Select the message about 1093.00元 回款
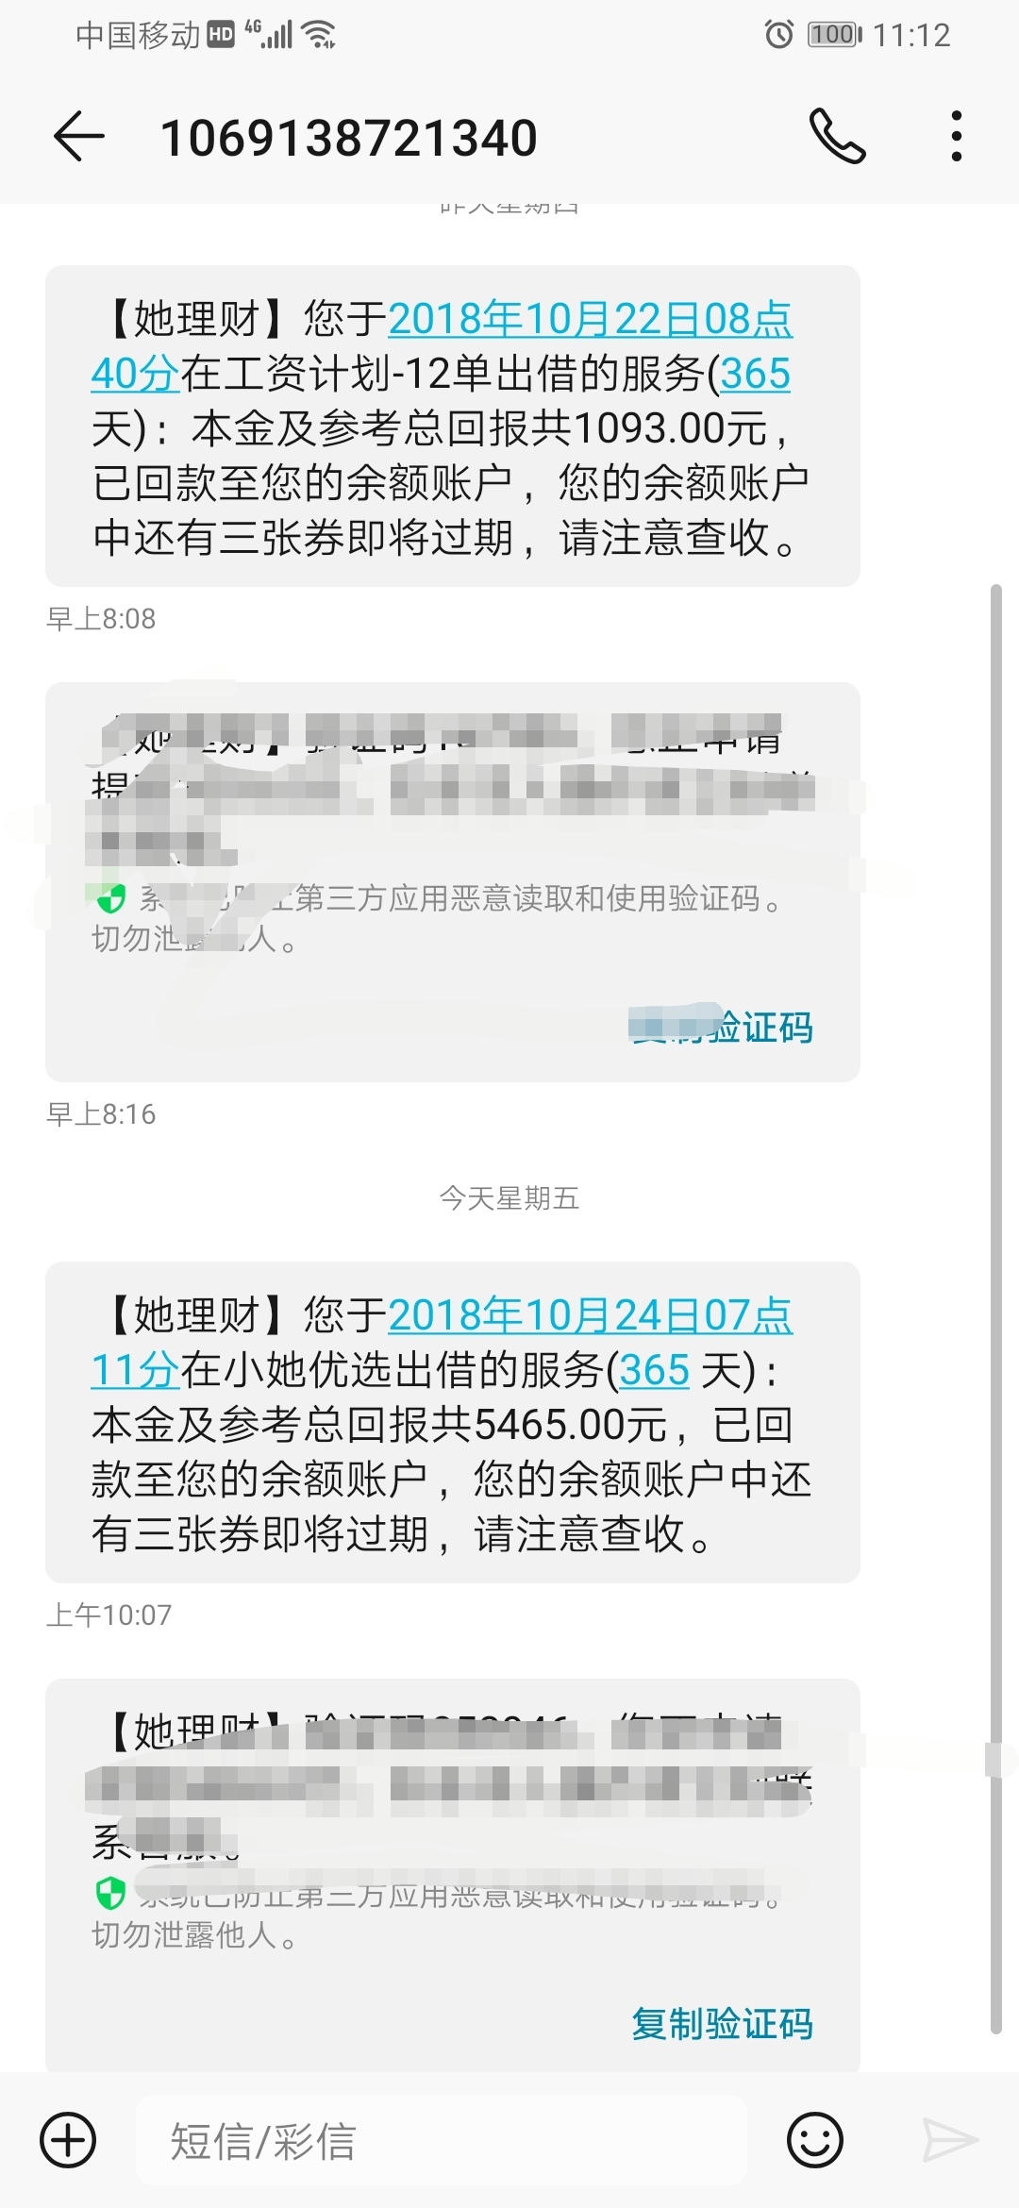The height and width of the screenshot is (2208, 1019). (453, 427)
